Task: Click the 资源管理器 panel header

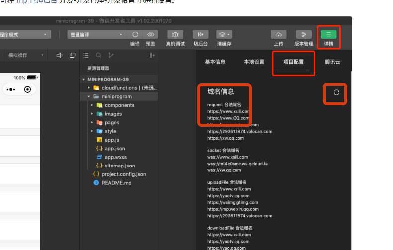Action: pyautogui.click(x=98, y=68)
